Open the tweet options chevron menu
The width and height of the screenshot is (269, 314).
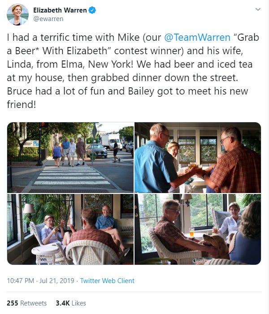(x=258, y=9)
